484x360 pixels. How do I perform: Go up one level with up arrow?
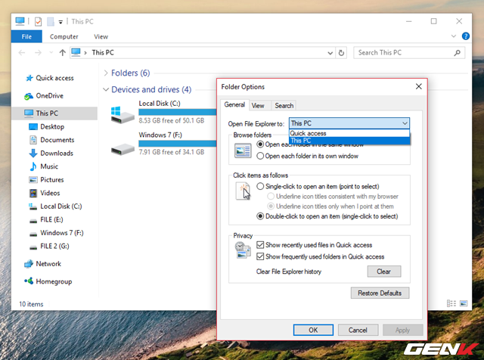pyautogui.click(x=62, y=53)
